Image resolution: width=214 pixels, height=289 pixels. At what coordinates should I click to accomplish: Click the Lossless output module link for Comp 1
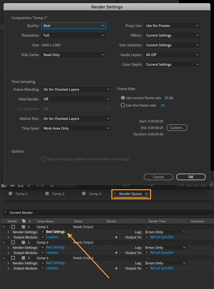52,237
